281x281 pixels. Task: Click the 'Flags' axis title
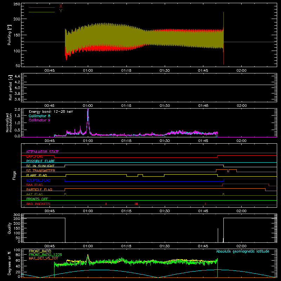(14, 175)
